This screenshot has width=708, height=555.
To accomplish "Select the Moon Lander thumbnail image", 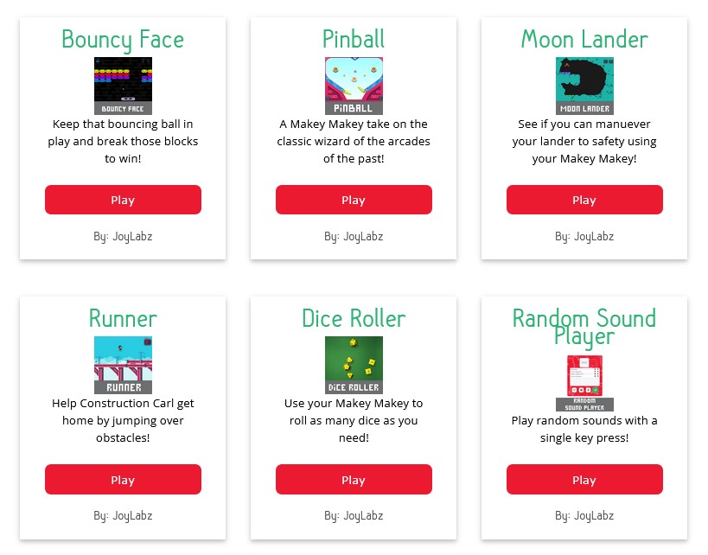I will pyautogui.click(x=584, y=86).
